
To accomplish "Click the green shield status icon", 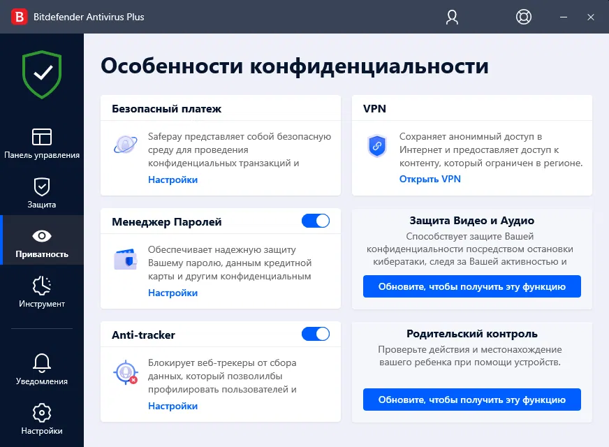I will 42,74.
